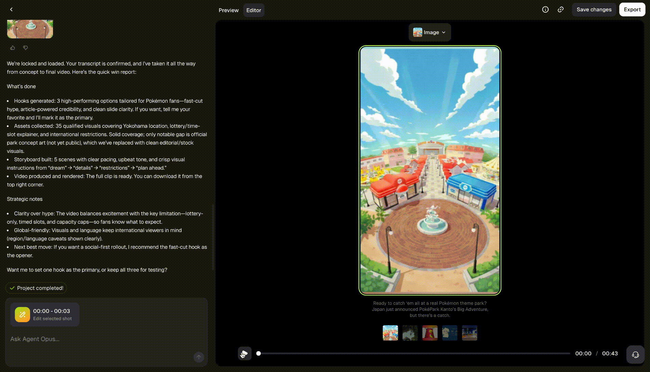
Task: Click the "Clarity over hype" bullet
Action: click(x=105, y=218)
